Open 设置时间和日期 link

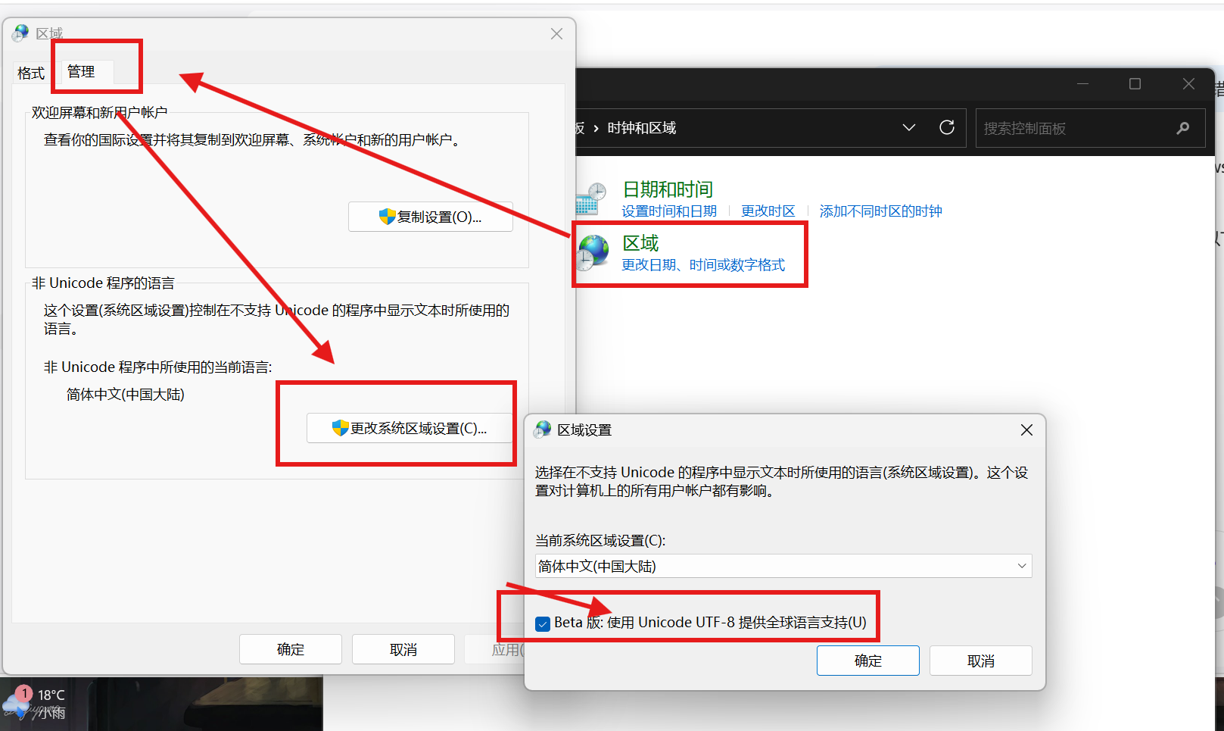(669, 211)
